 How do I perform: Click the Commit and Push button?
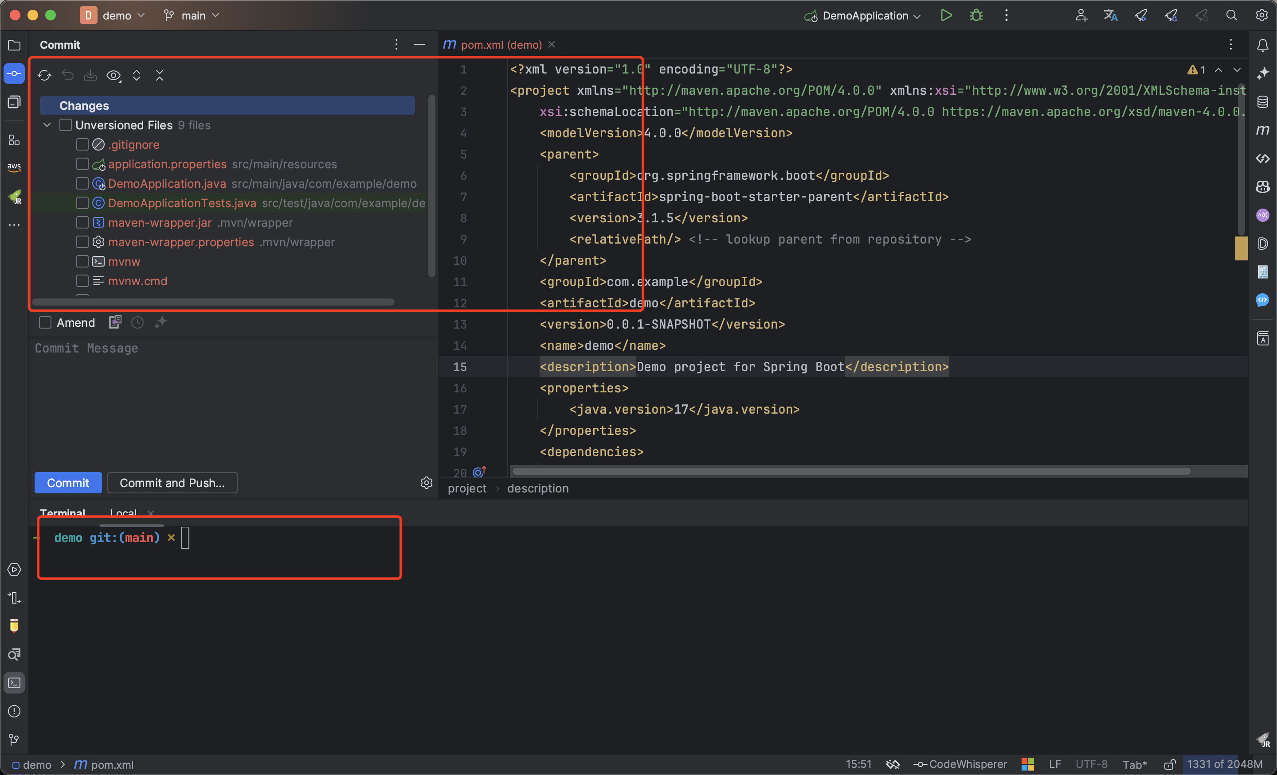172,483
